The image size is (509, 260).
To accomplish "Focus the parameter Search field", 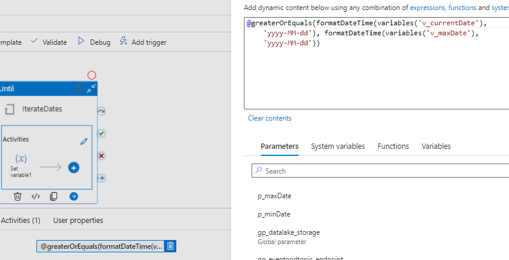I will (x=380, y=171).
